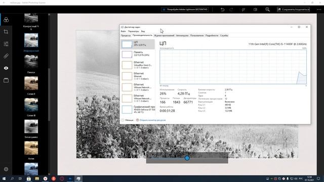Switch to the App history tab
The image size is (324, 182).
[x=164, y=35]
